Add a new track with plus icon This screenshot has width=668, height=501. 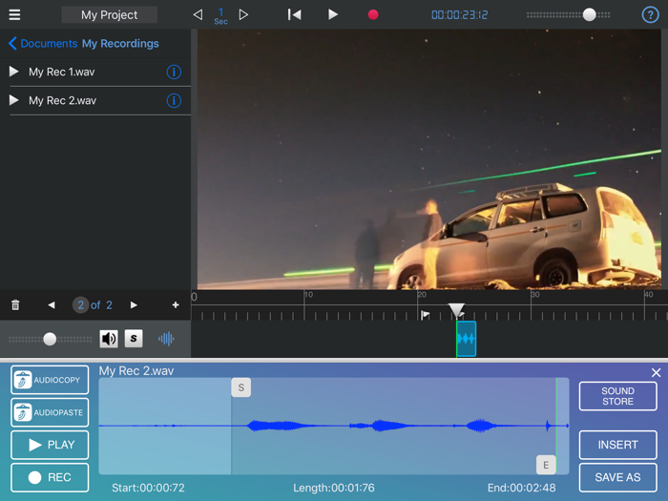click(x=176, y=305)
